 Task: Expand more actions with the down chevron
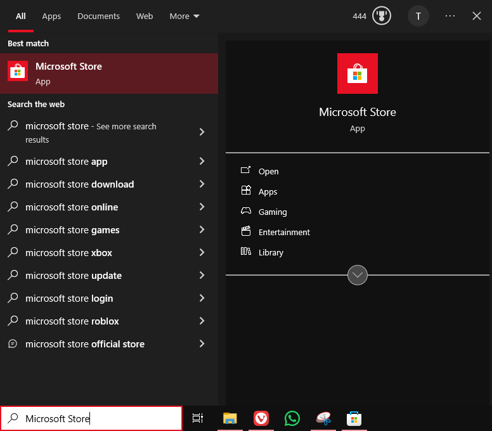point(358,275)
